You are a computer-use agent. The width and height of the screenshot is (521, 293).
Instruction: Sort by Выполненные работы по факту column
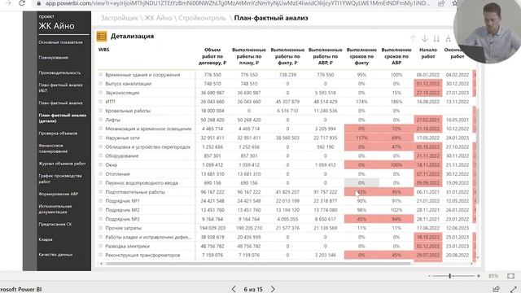tap(287, 56)
